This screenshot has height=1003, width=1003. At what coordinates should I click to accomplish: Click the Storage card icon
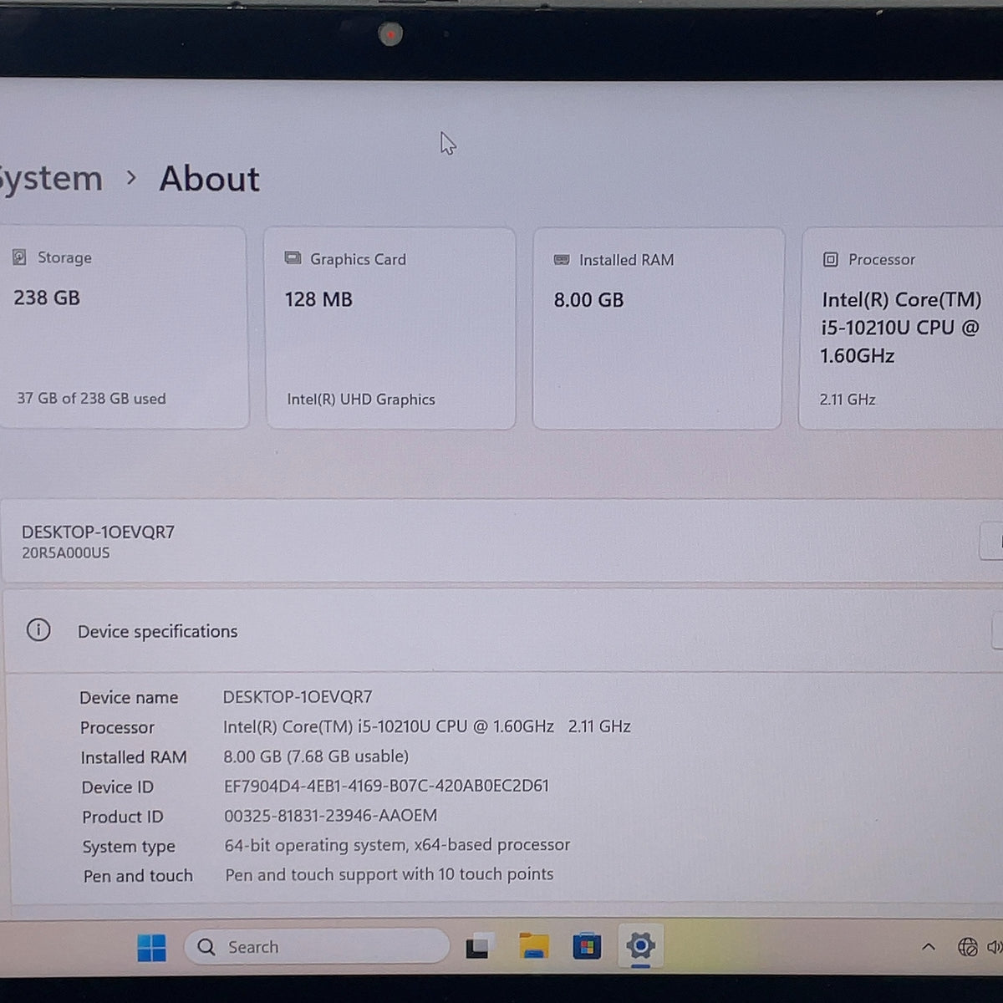19,257
